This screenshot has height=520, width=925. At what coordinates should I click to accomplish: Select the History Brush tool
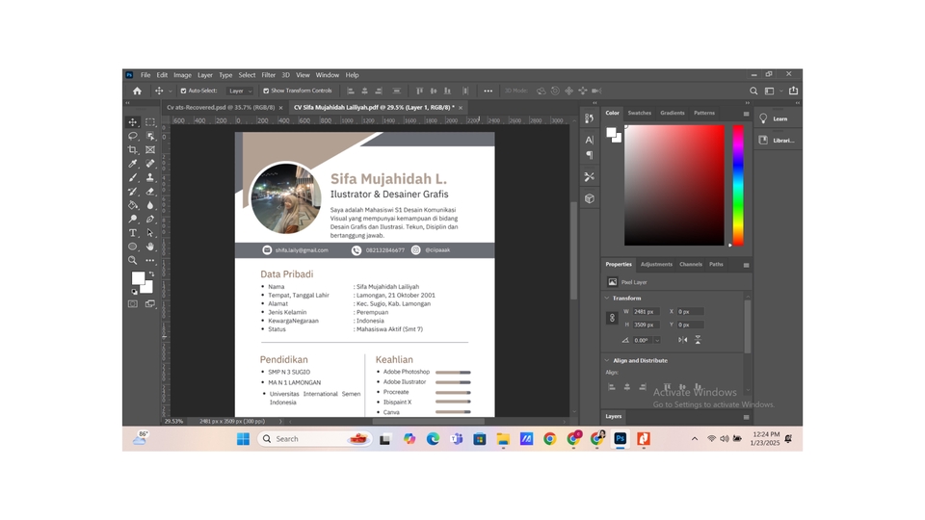(133, 191)
